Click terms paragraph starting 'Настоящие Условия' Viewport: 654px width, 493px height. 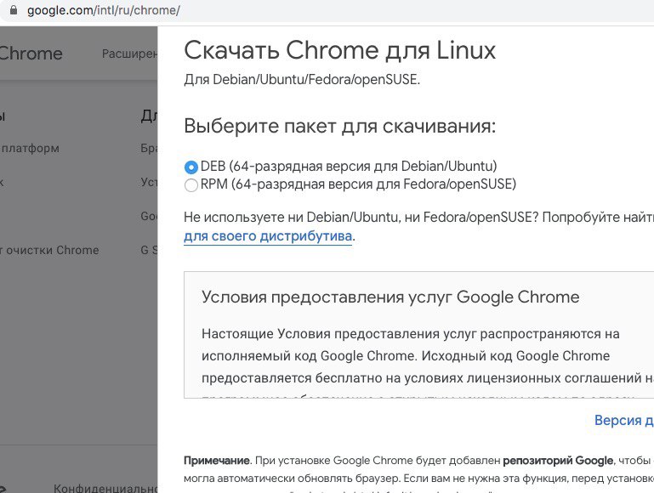click(x=428, y=356)
